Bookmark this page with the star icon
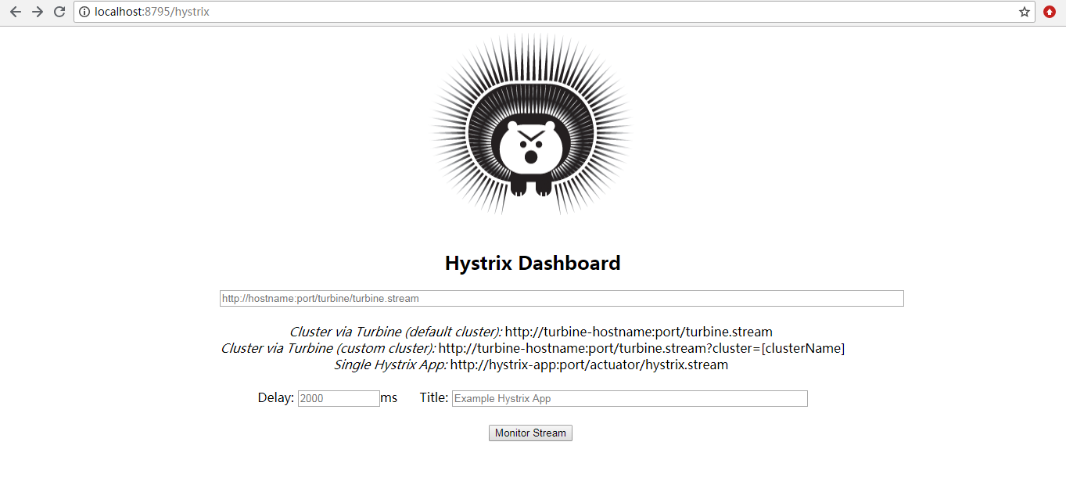The width and height of the screenshot is (1066, 485). [x=1024, y=12]
